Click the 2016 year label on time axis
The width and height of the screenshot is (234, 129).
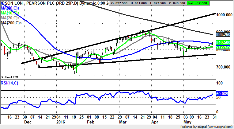click(64, 122)
